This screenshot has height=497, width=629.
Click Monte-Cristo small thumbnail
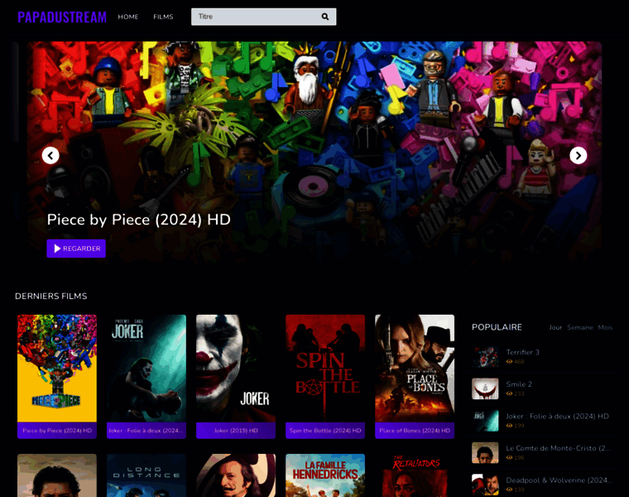(485, 453)
